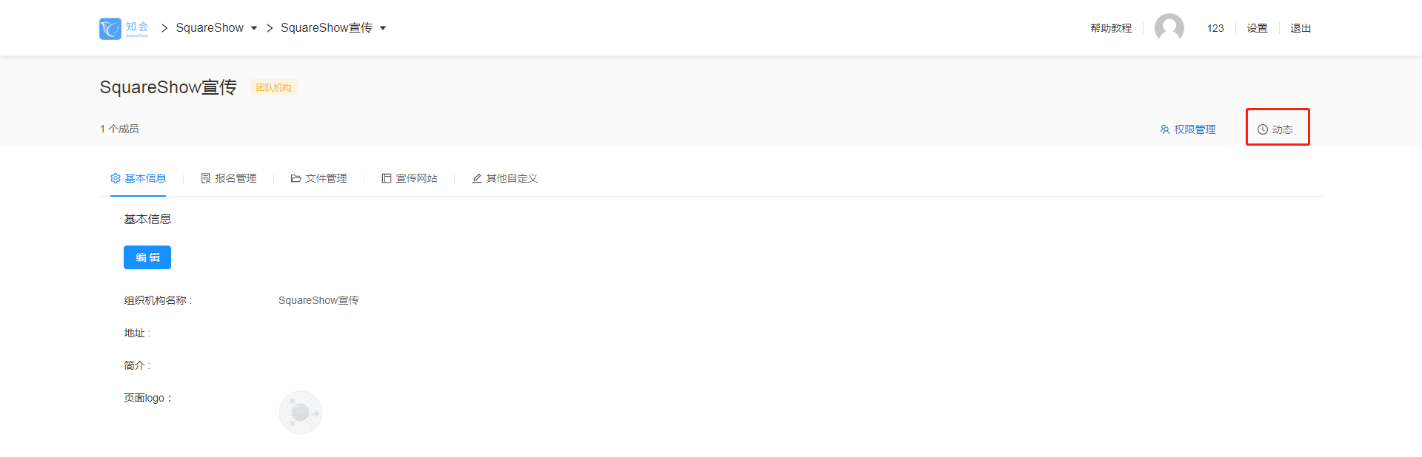
Task: Click the 权限管理 people icon
Action: click(1165, 129)
